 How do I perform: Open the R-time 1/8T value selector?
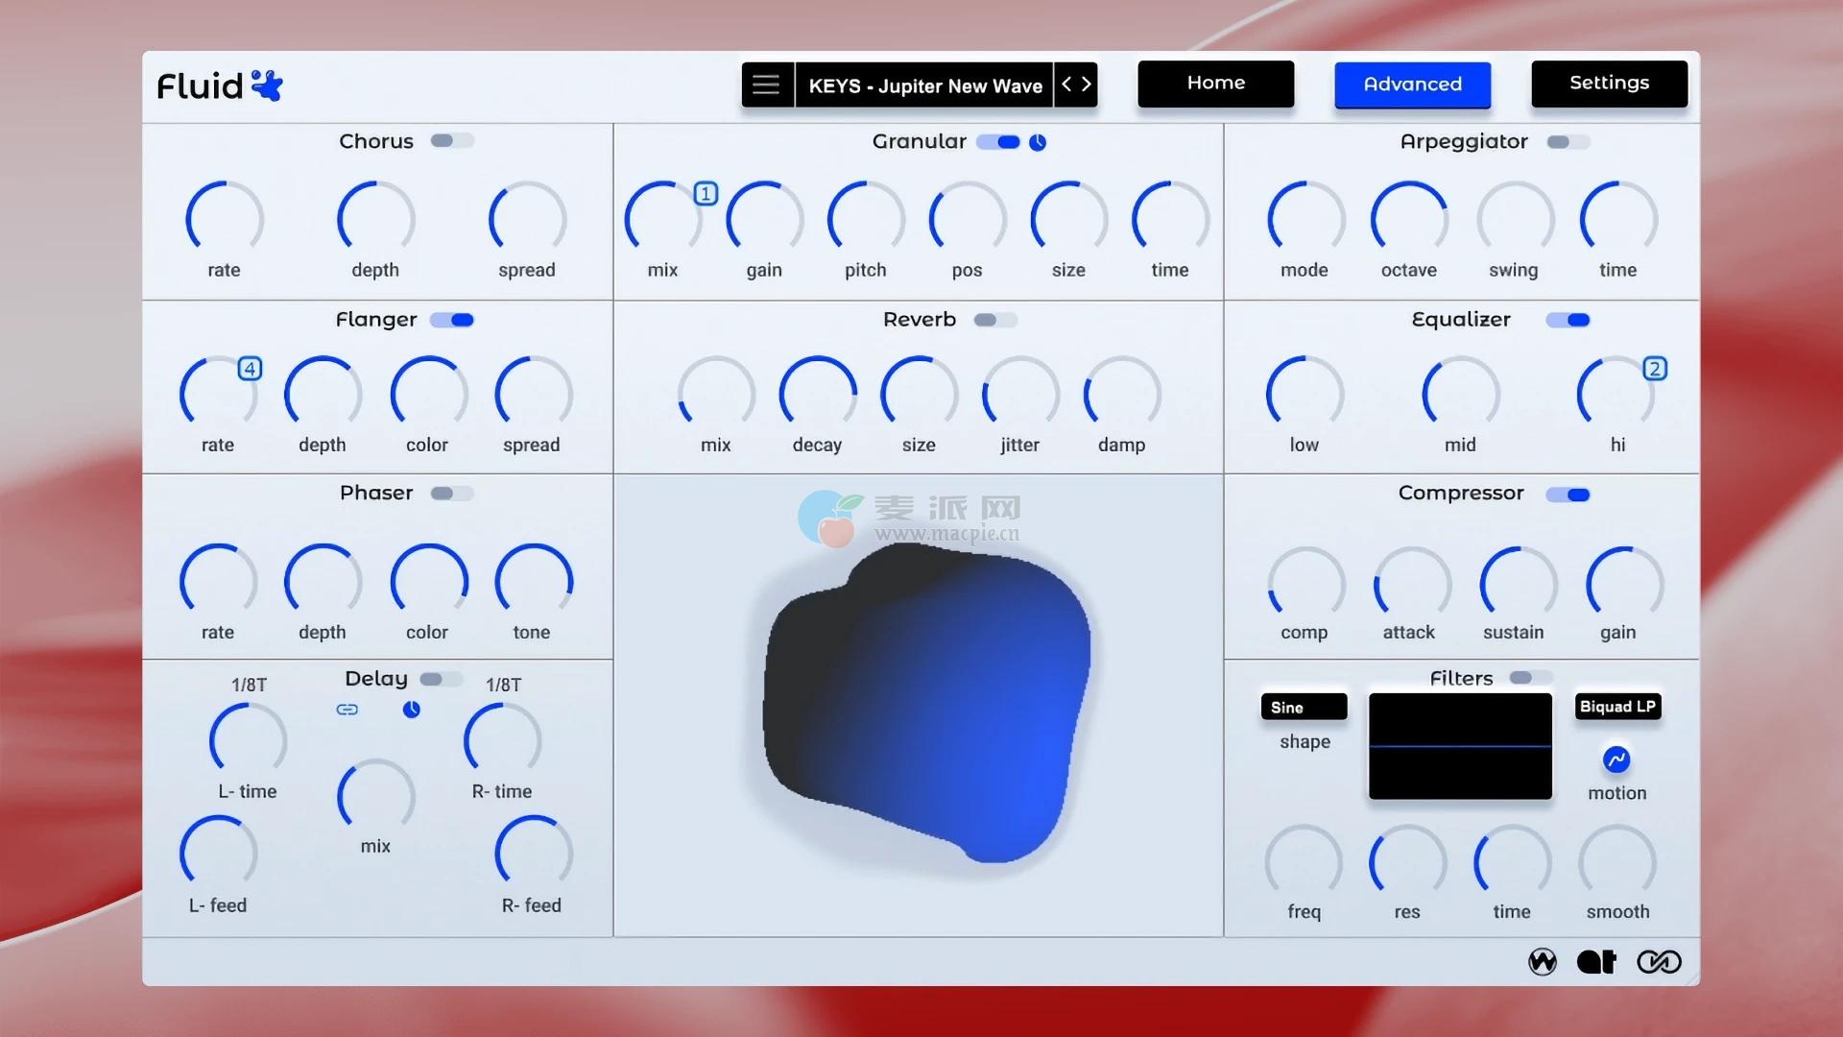(503, 686)
